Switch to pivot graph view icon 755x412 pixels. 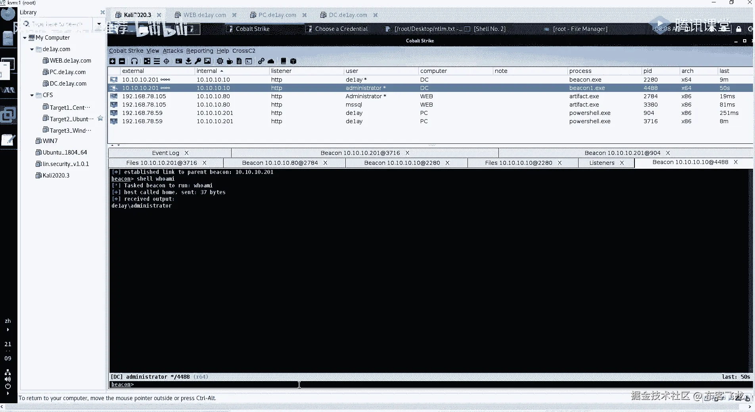click(147, 61)
